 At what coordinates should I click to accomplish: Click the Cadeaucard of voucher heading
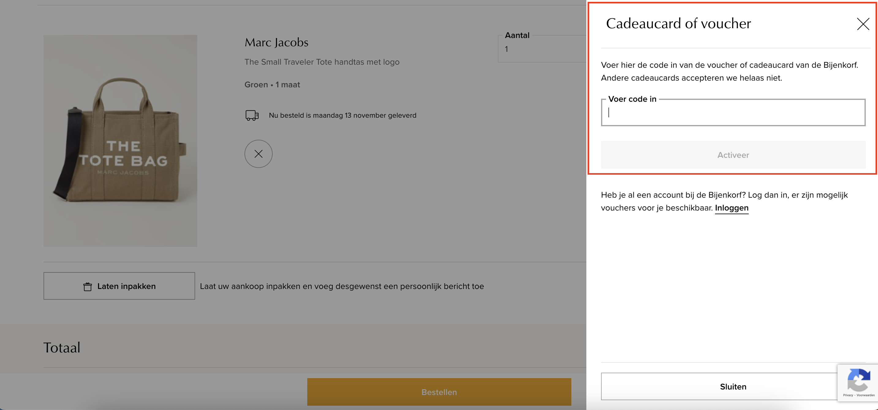pyautogui.click(x=678, y=24)
